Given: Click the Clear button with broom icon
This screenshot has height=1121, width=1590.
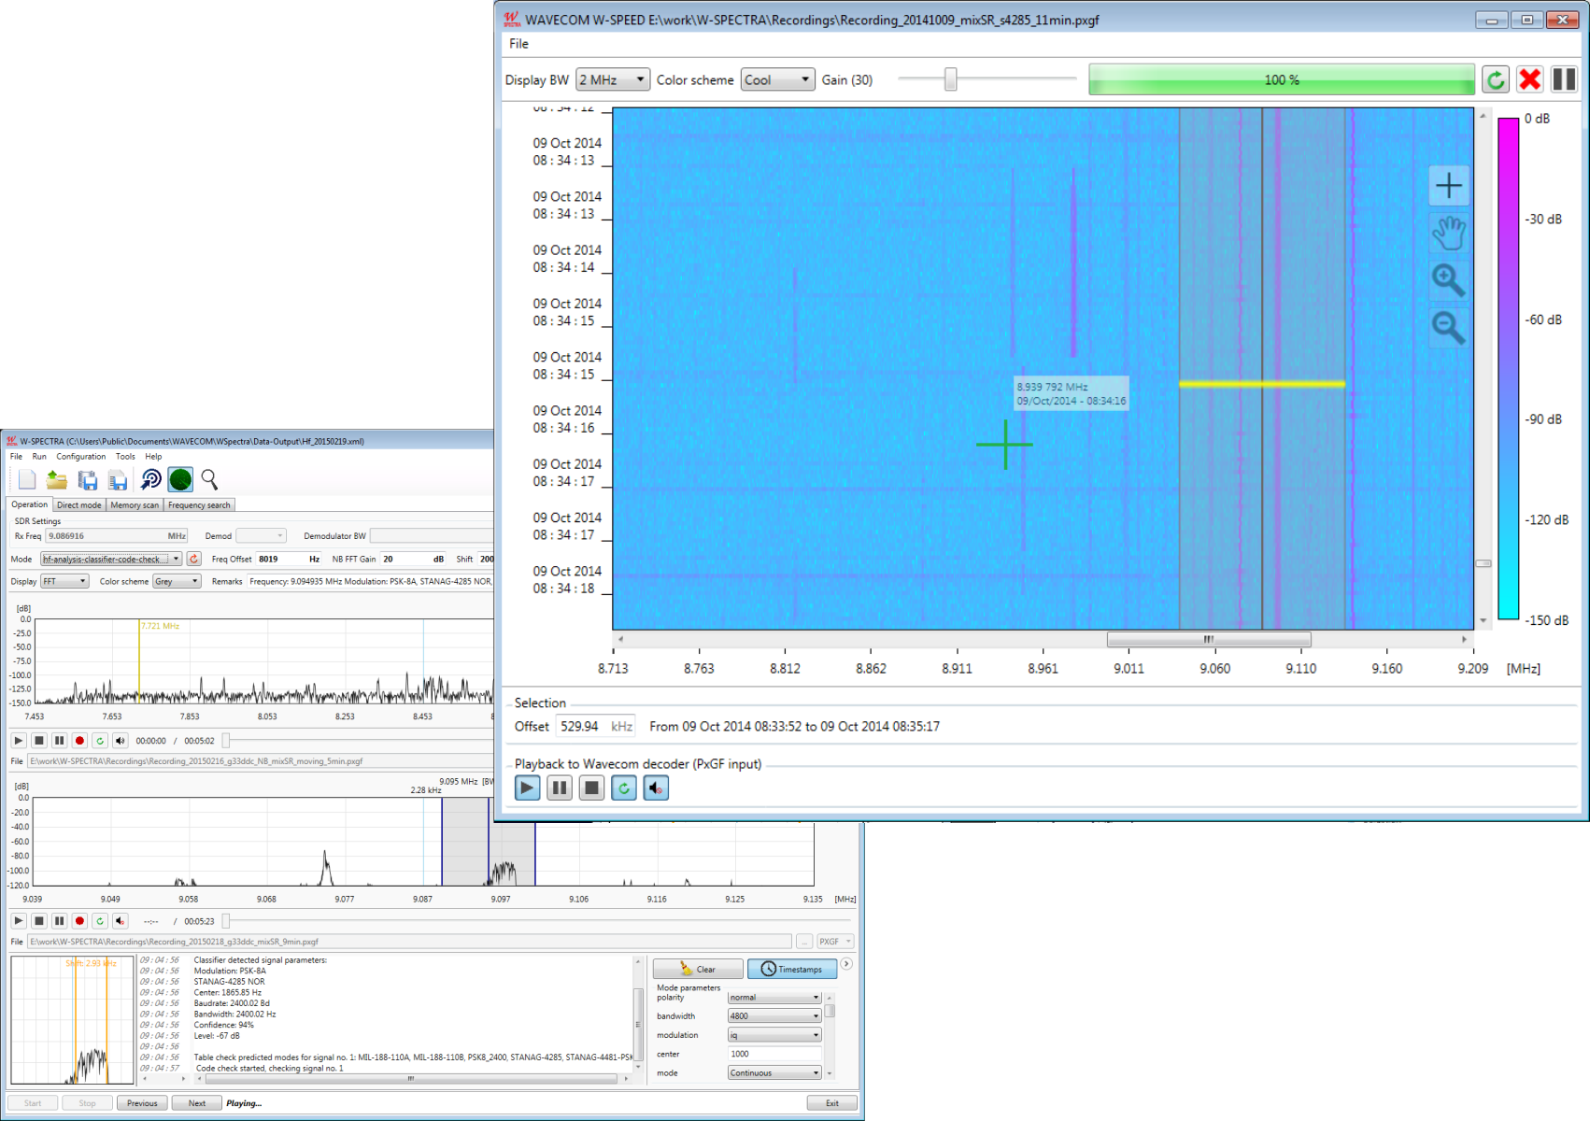Looking at the screenshot, I should pyautogui.click(x=698, y=969).
